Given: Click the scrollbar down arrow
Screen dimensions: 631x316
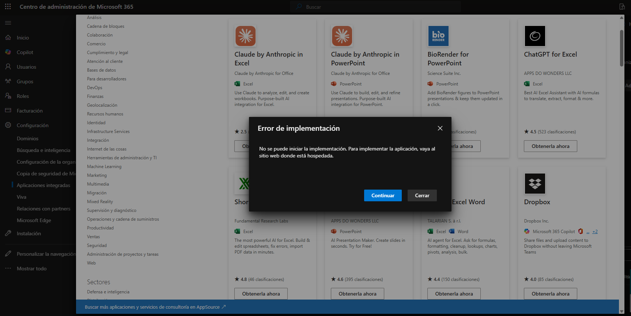Looking at the screenshot, I should click(x=622, y=311).
